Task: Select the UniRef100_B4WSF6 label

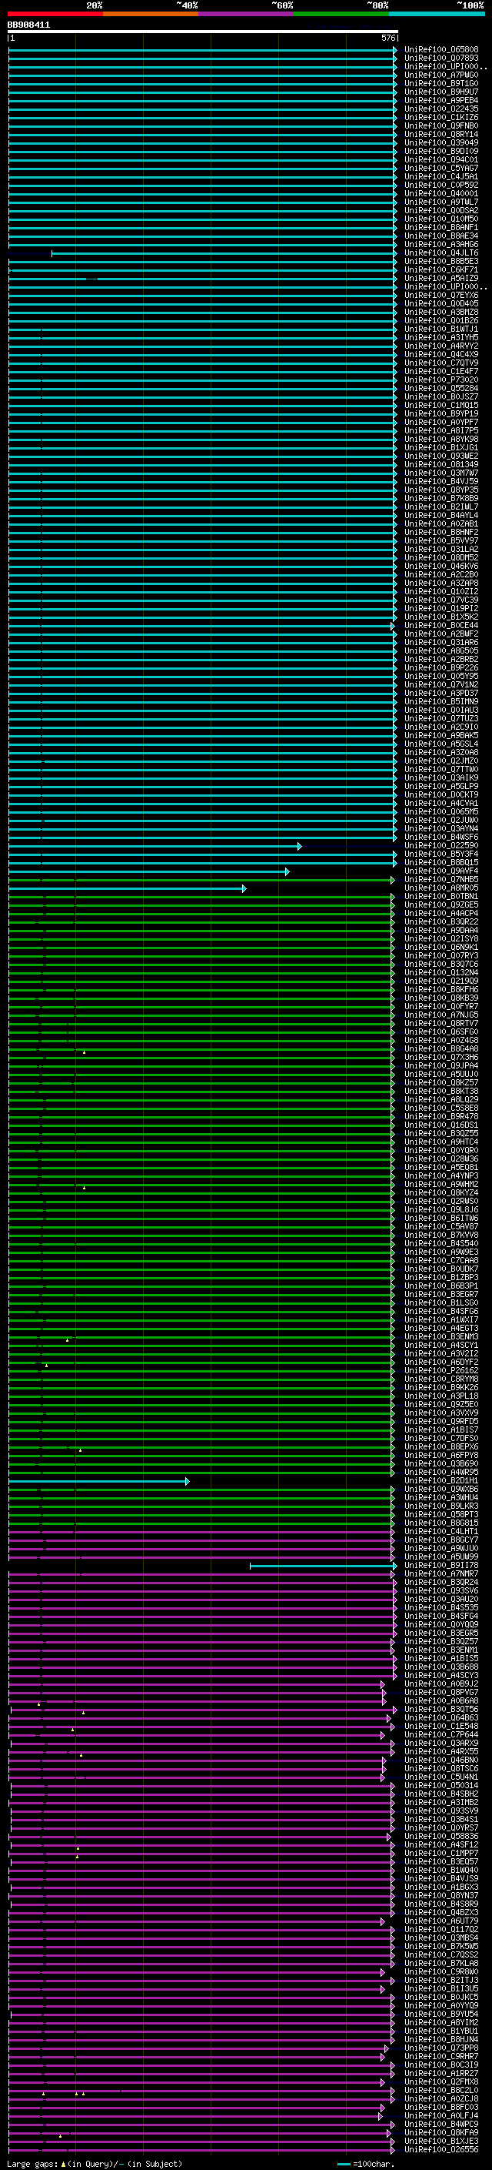Action: pos(440,837)
